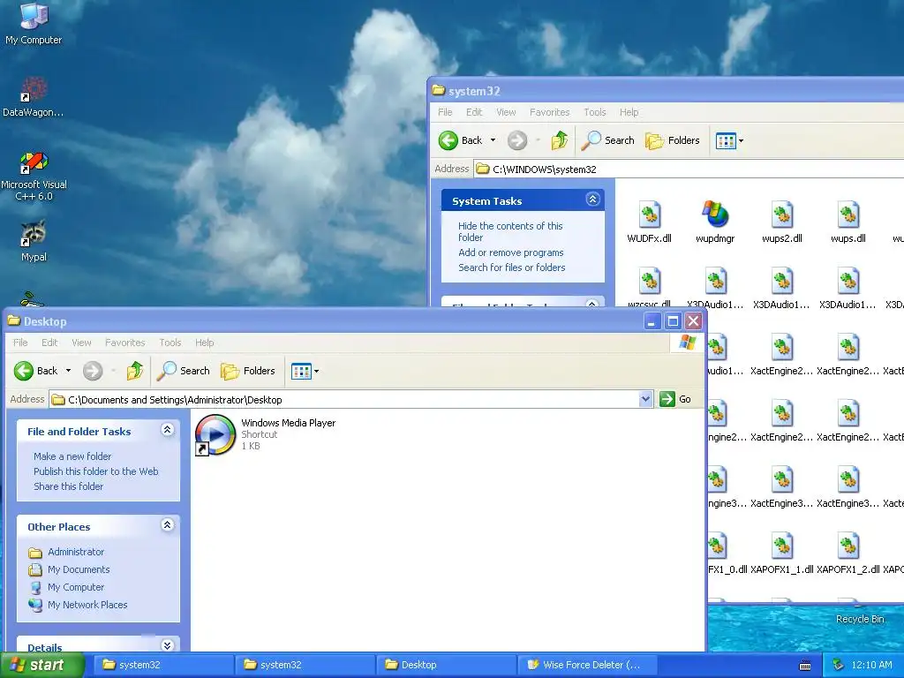Select Microsoft Visual C++ 6.0 shortcut
904x678 pixels.
pyautogui.click(x=34, y=176)
